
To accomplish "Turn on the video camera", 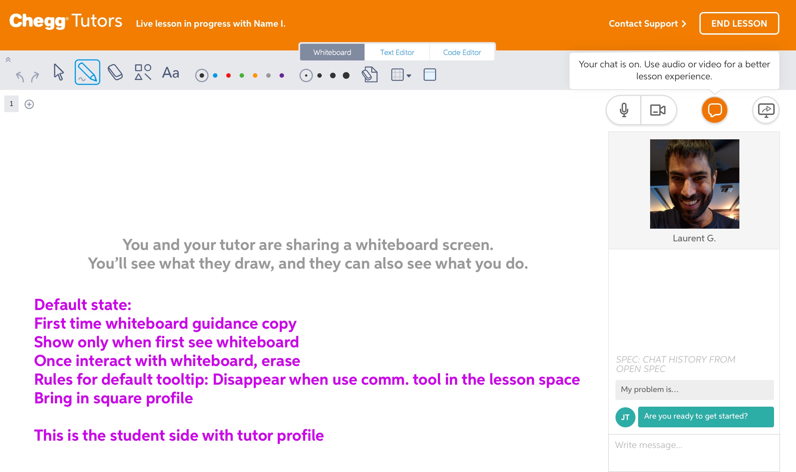I will pyautogui.click(x=658, y=110).
